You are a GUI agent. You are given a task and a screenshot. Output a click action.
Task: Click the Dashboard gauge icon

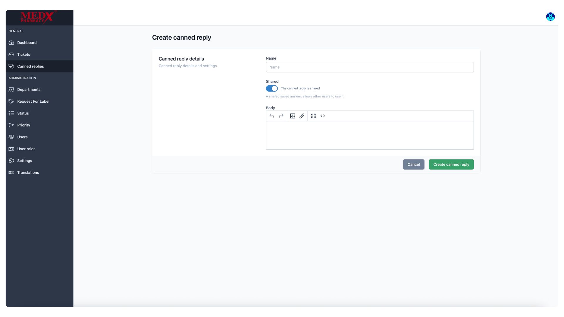pos(11,43)
